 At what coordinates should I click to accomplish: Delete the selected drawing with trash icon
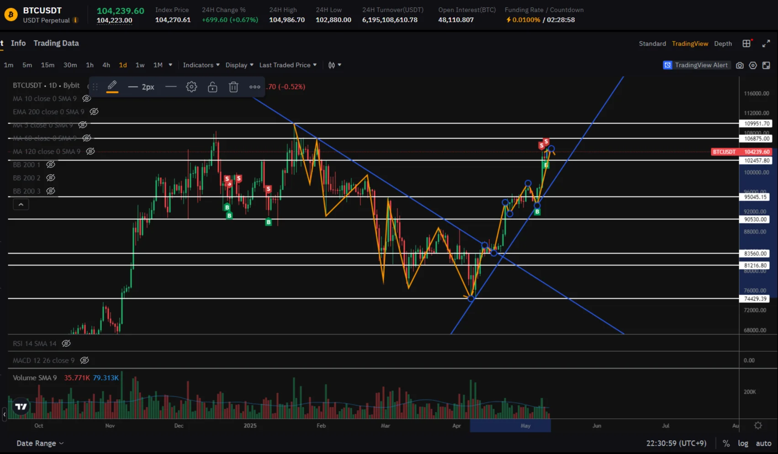coord(233,87)
